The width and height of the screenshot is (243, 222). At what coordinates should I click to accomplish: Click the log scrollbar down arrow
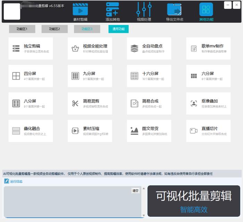point(144,215)
